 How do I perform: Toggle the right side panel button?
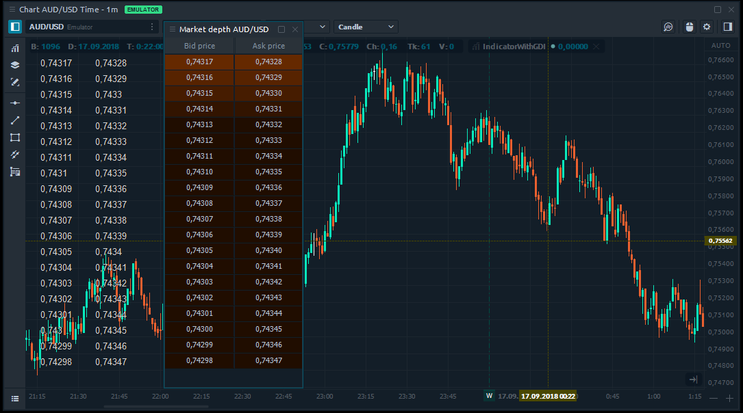click(x=727, y=27)
